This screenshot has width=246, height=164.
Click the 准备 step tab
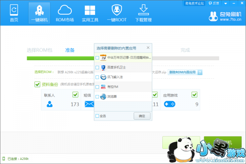70,50
